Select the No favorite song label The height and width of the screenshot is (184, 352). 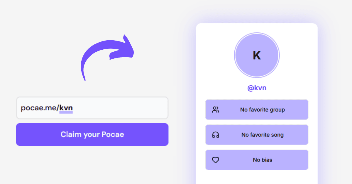263,135
